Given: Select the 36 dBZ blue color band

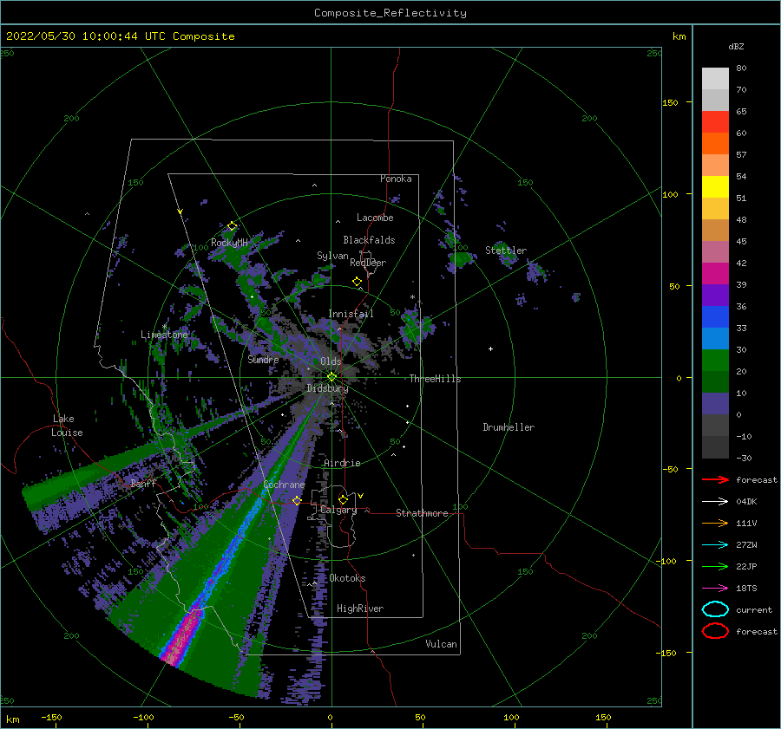Looking at the screenshot, I should pyautogui.click(x=715, y=317).
